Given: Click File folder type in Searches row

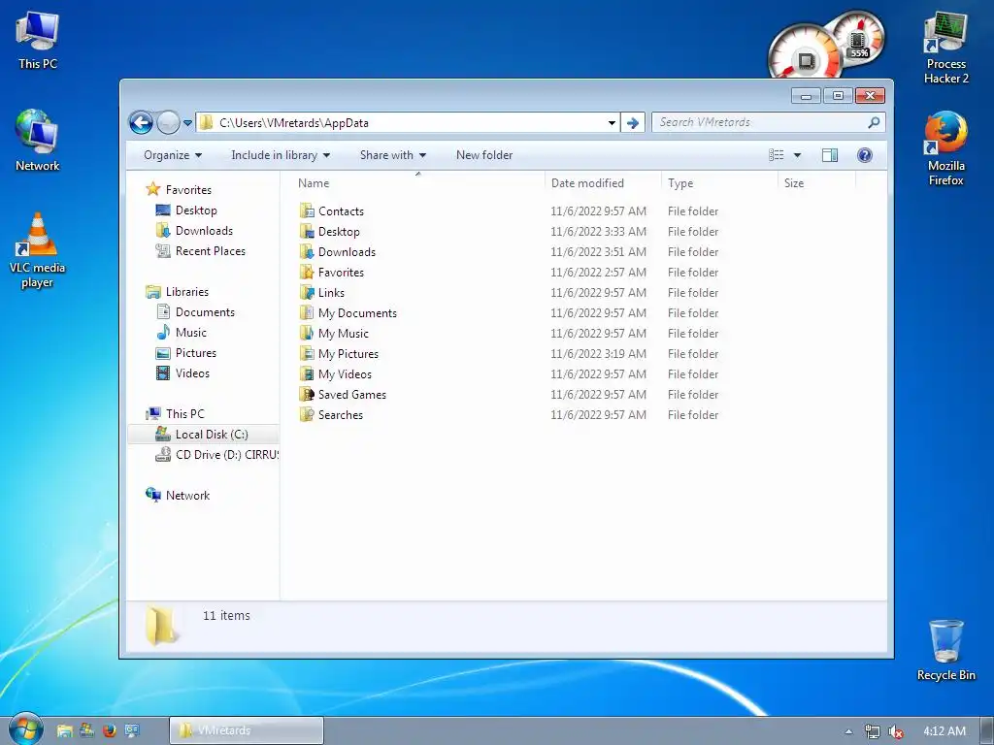Looking at the screenshot, I should (693, 415).
